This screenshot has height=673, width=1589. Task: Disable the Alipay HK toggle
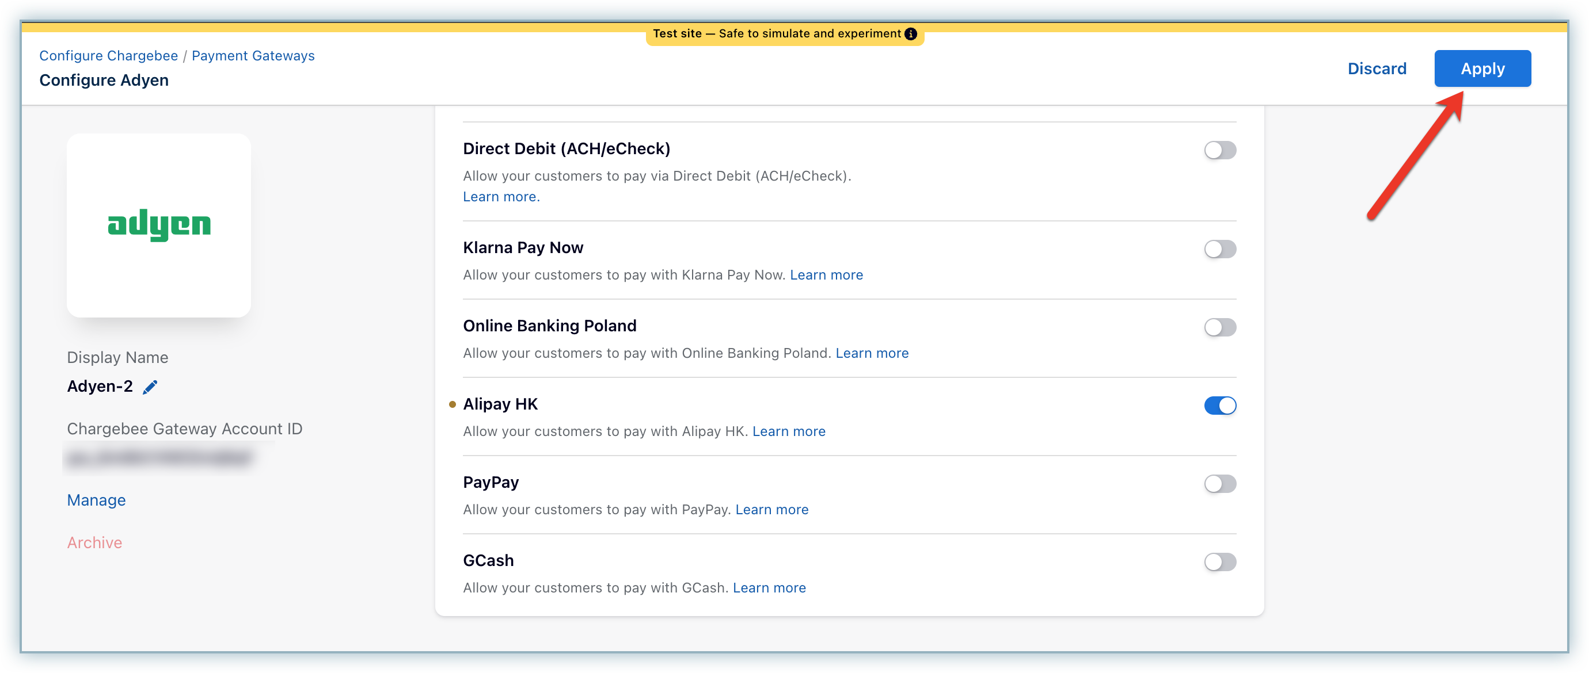1220,406
